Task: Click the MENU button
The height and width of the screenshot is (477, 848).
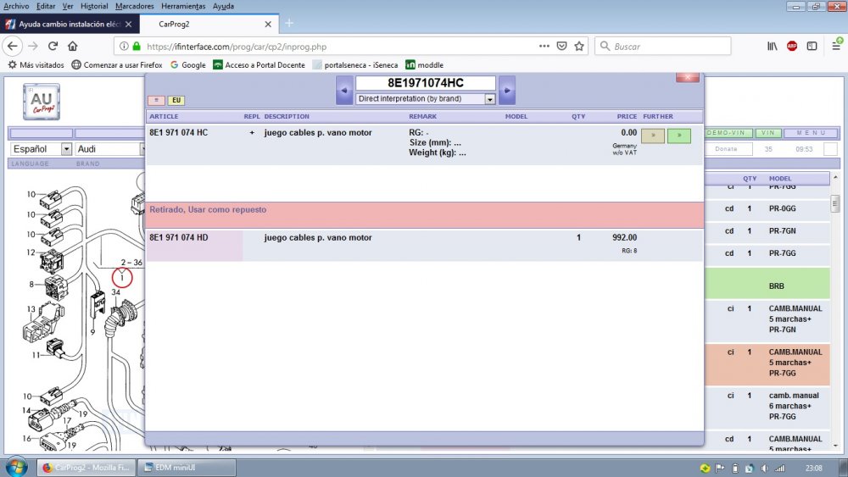Action: [x=812, y=133]
